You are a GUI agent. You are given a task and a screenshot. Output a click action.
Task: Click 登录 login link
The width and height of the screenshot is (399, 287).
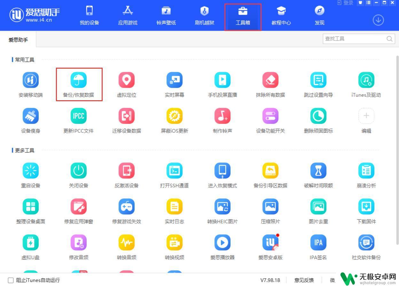345,3
